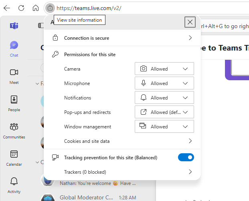Open Connection is secure details
The image size is (249, 201).
pyautogui.click(x=122, y=38)
